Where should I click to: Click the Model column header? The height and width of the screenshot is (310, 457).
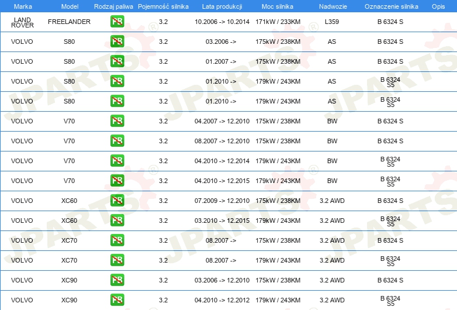point(70,6)
